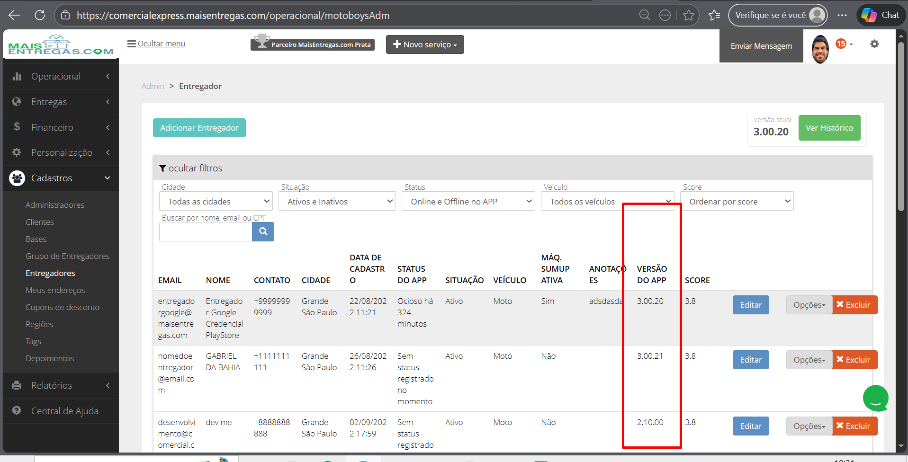Open Cupons de desconto in sidebar
This screenshot has width=908, height=462.
pyautogui.click(x=63, y=307)
